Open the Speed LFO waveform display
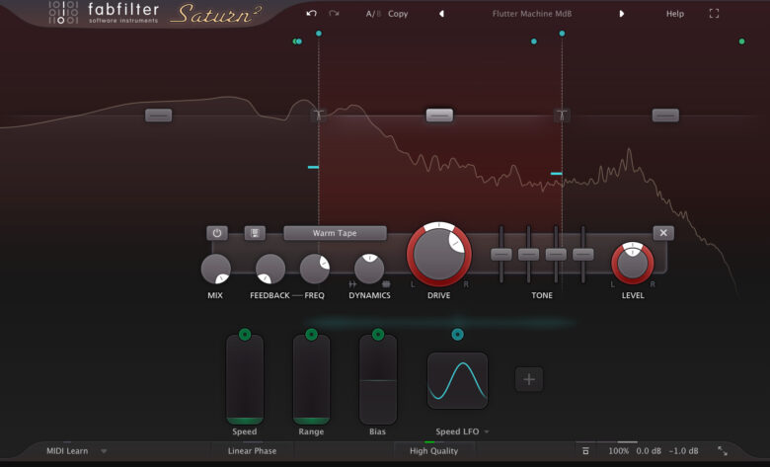This screenshot has width=770, height=467. tap(457, 380)
